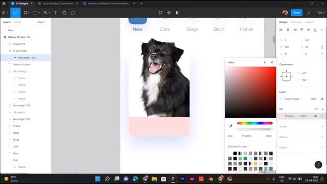Click the opacity slider in color picker

pyautogui.click(x=255, y=129)
